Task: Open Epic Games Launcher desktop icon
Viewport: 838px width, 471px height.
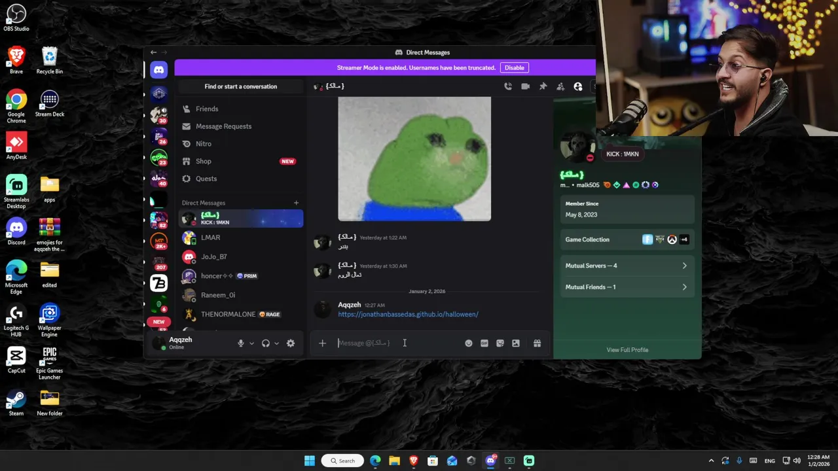Action: click(x=50, y=362)
